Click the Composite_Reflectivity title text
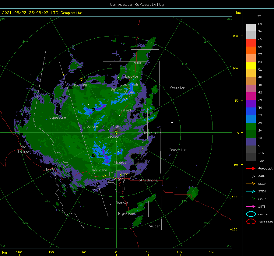 137,5
